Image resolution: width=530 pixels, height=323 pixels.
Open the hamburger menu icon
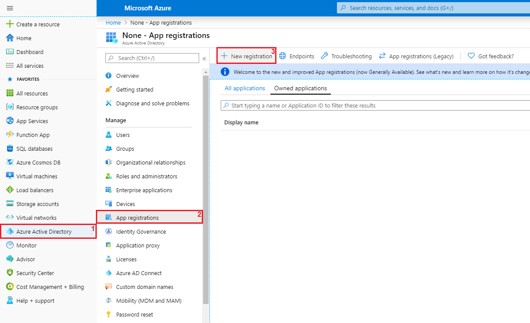[10, 8]
